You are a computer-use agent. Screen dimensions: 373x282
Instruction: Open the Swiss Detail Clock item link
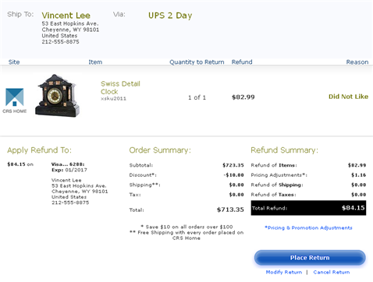(x=120, y=87)
